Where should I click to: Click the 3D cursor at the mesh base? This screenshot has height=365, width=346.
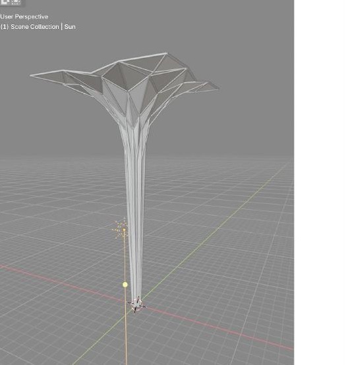136,304
